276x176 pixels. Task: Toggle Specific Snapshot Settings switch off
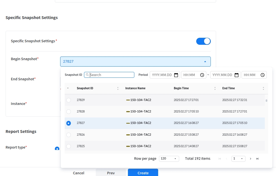tap(204, 41)
